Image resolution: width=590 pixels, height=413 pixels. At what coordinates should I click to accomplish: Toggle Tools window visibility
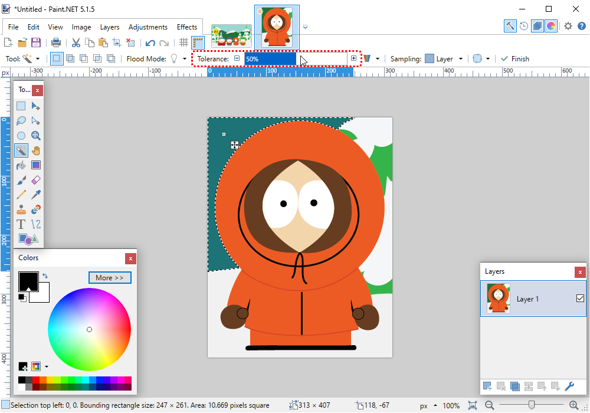point(510,26)
